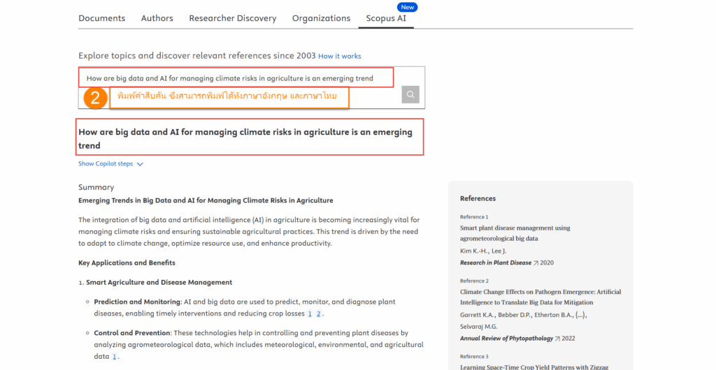
Task: Go to the Researcher Discovery tab
Action: pos(232,18)
